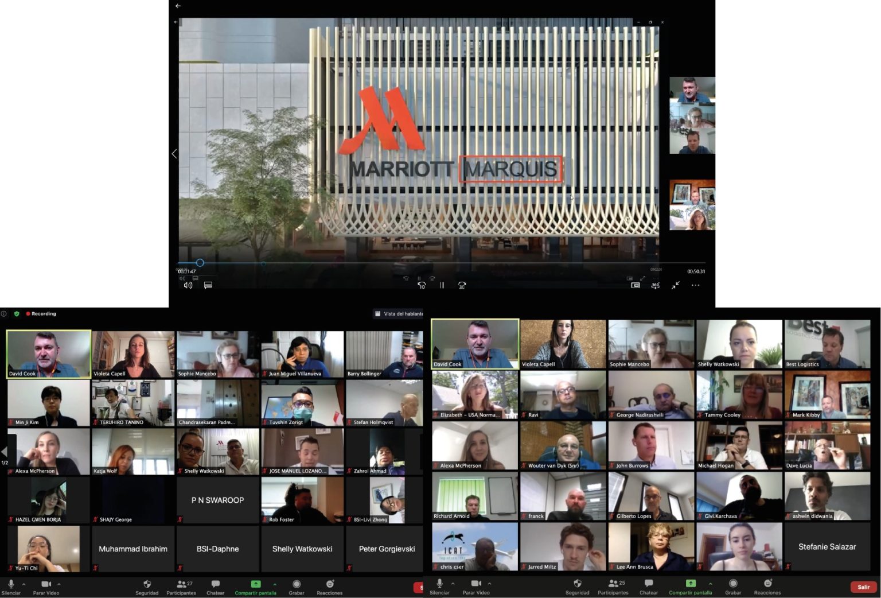Open the meeting info icon beside the shield
This screenshot has height=598, width=881.
[x=3, y=314]
